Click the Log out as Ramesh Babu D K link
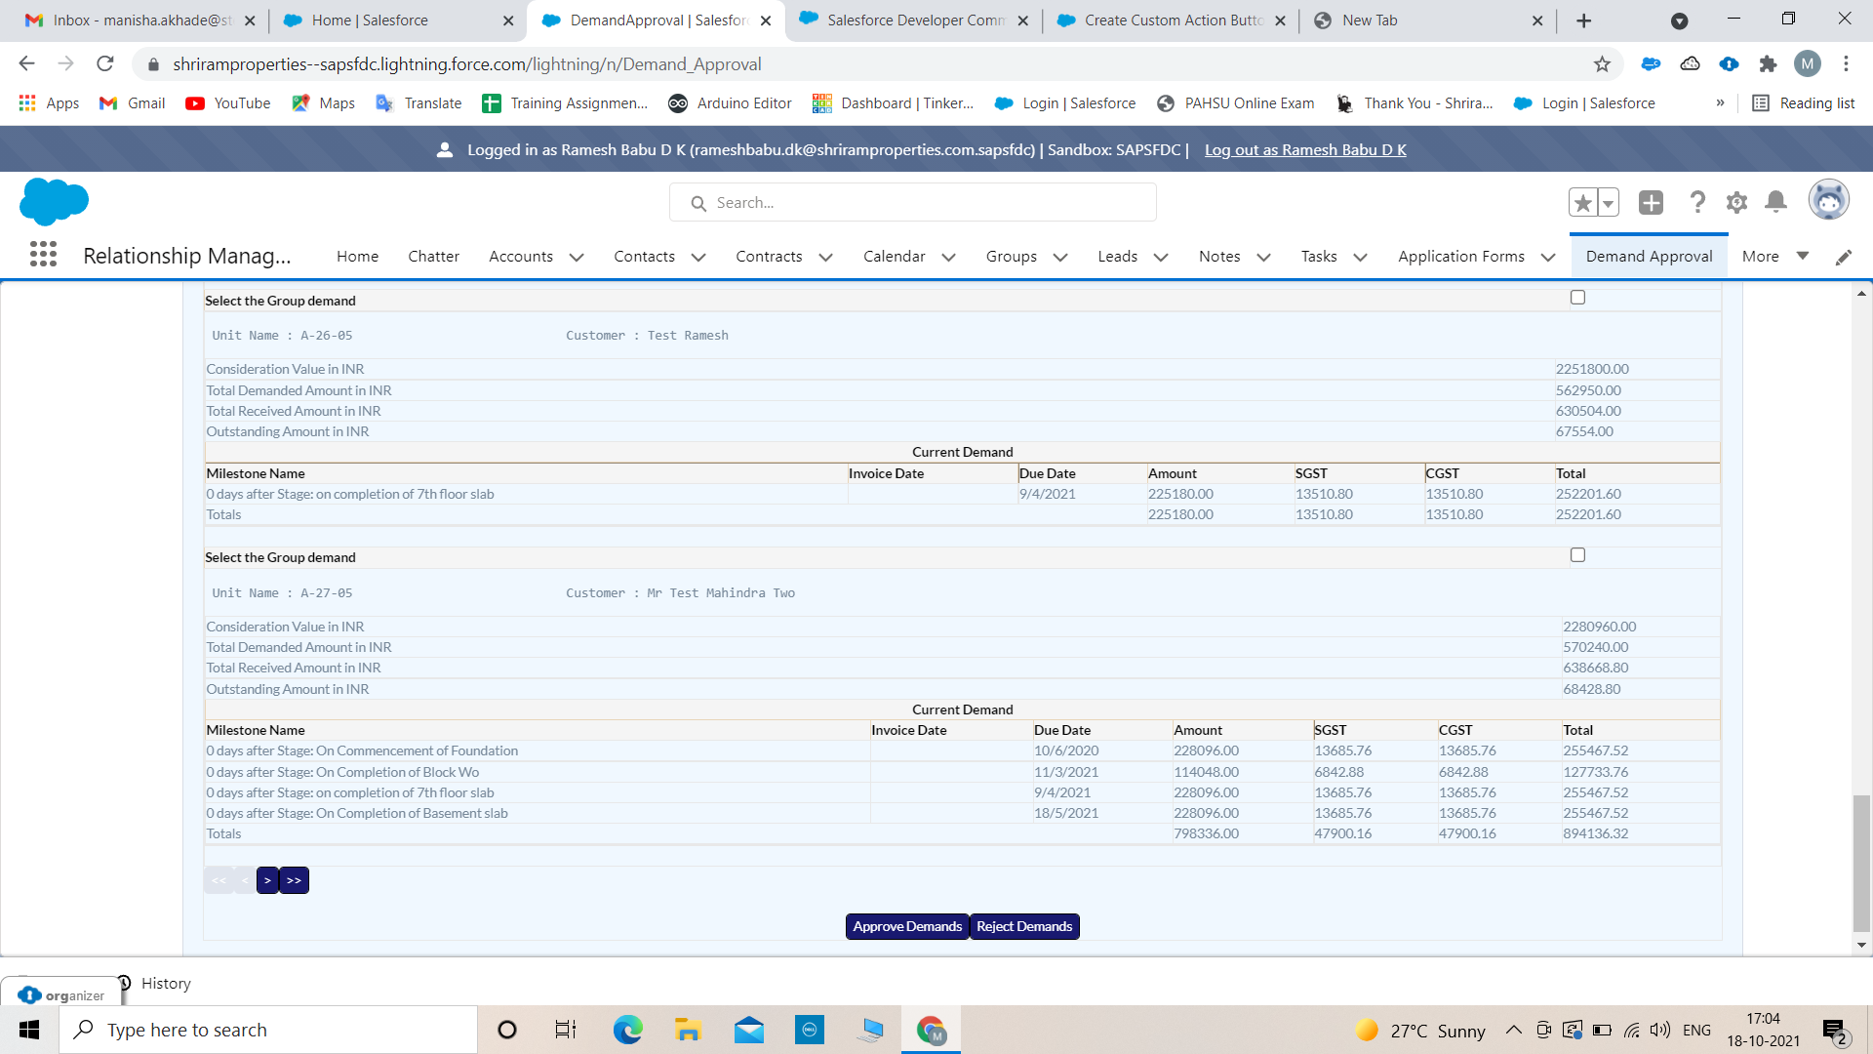Screen dimensions: 1873x1054 1305,149
